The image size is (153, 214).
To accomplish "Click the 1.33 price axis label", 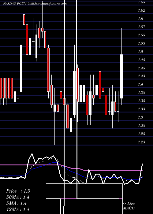I will click(x=141, y=109).
